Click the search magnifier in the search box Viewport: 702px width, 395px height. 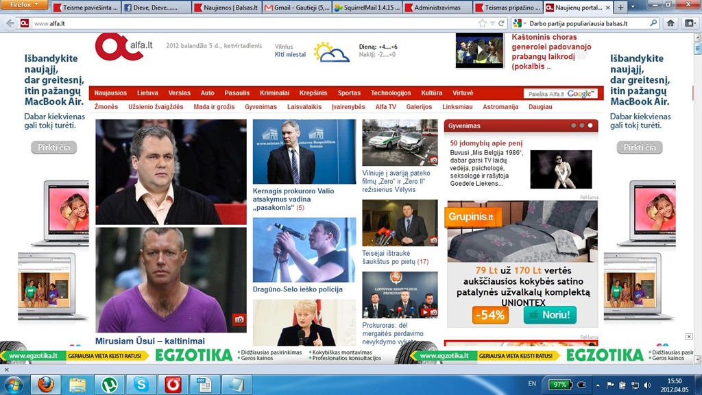click(653, 23)
